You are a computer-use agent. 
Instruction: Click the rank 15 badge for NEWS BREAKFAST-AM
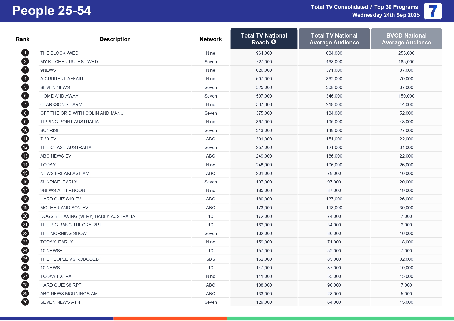point(25,173)
